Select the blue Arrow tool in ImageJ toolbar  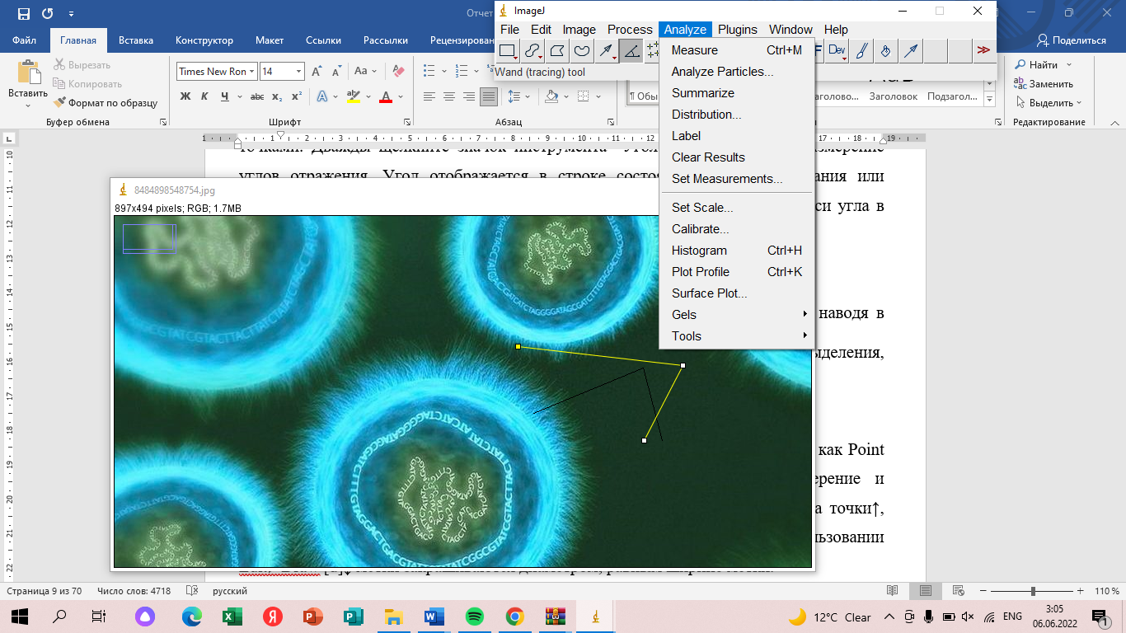(x=911, y=51)
